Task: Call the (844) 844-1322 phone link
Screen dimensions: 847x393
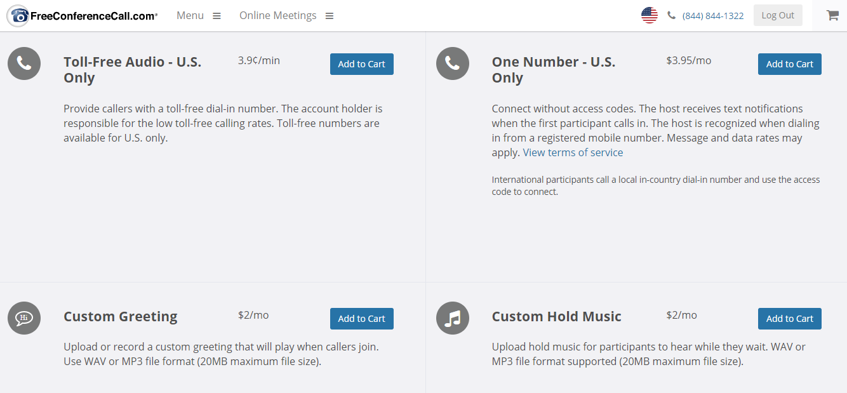Action: coord(712,16)
